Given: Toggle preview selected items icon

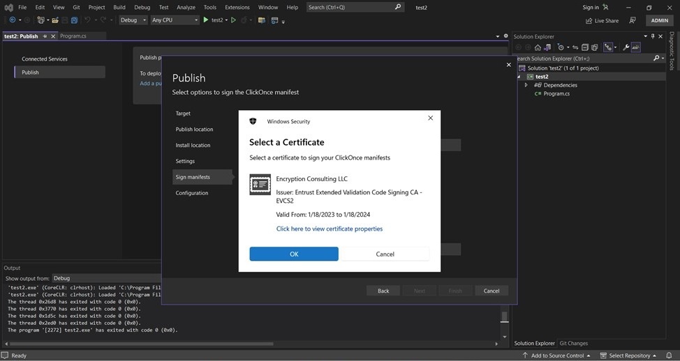Looking at the screenshot, I should pos(636,47).
